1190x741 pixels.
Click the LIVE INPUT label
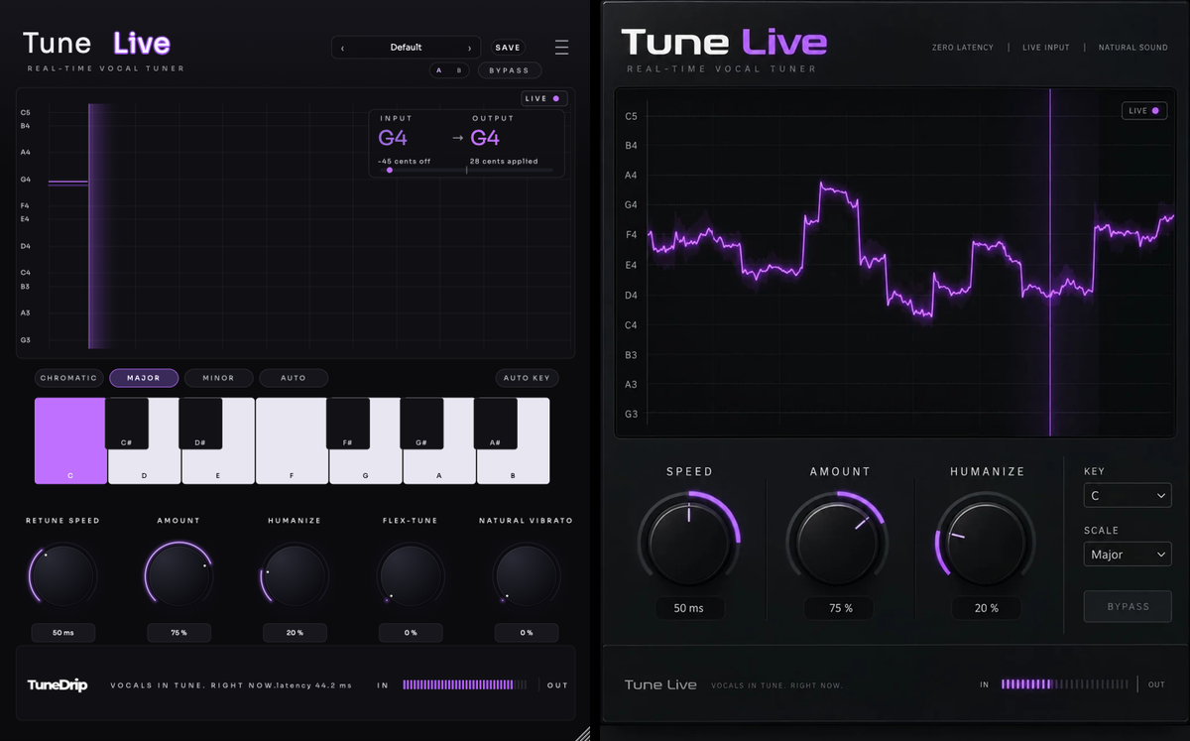1046,48
